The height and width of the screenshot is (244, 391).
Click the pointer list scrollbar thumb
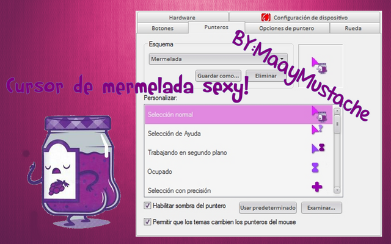coord(337,124)
